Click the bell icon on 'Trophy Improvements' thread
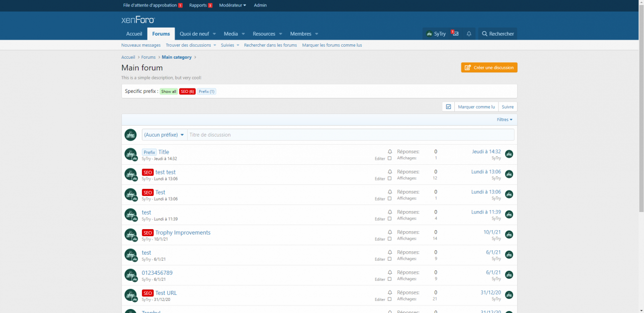Screen dimensions: 644x313 click(x=389, y=232)
